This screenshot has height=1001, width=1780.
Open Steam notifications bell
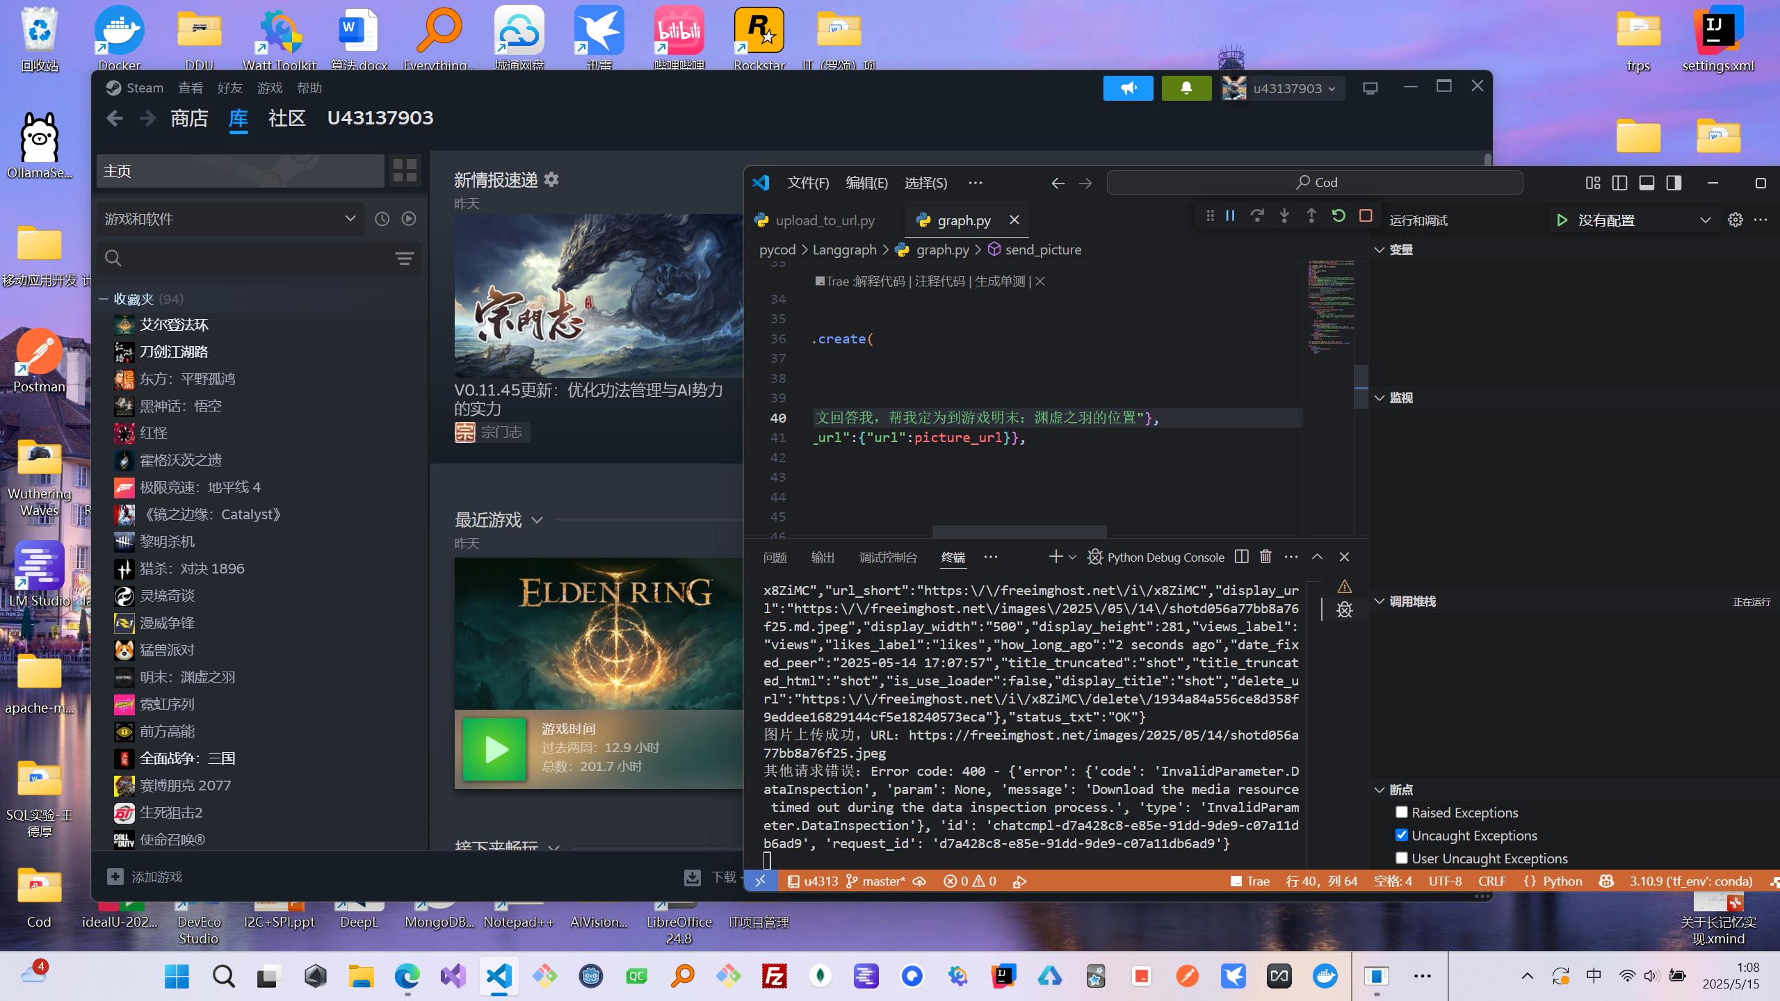[x=1186, y=88]
